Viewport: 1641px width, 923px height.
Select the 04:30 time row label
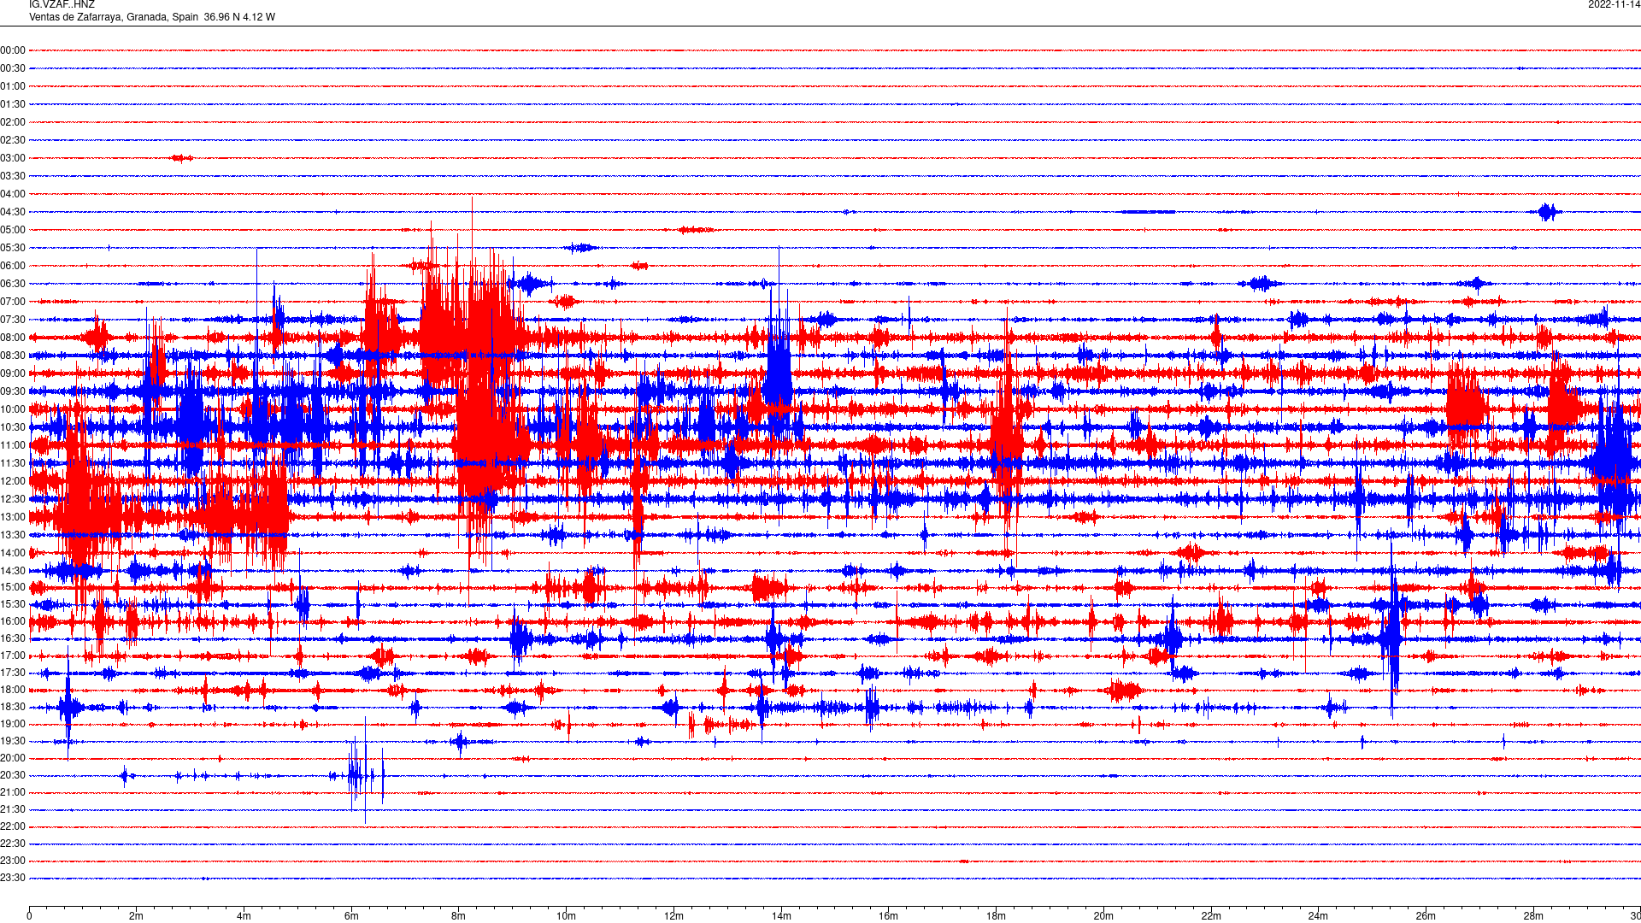click(x=13, y=212)
